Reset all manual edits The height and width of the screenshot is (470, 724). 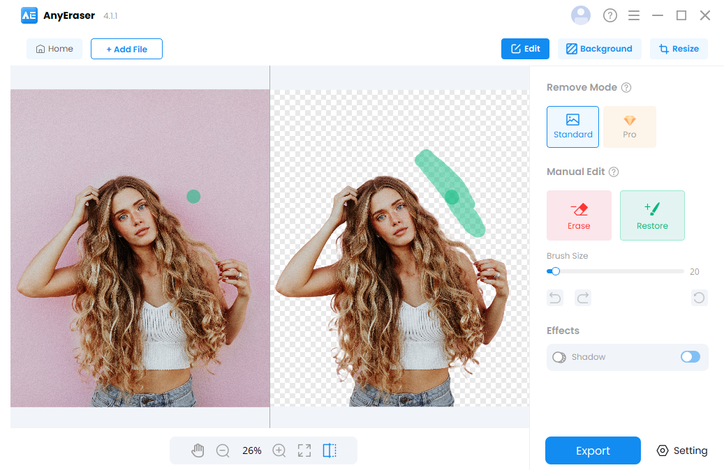point(699,298)
